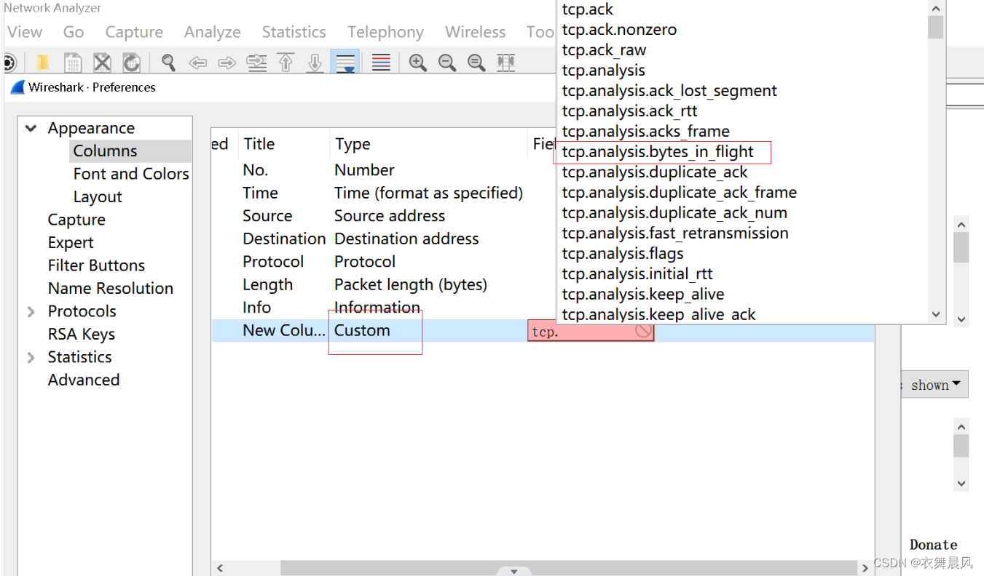The height and width of the screenshot is (576, 984).
Task: Reload the current capture file
Action: pyautogui.click(x=131, y=63)
